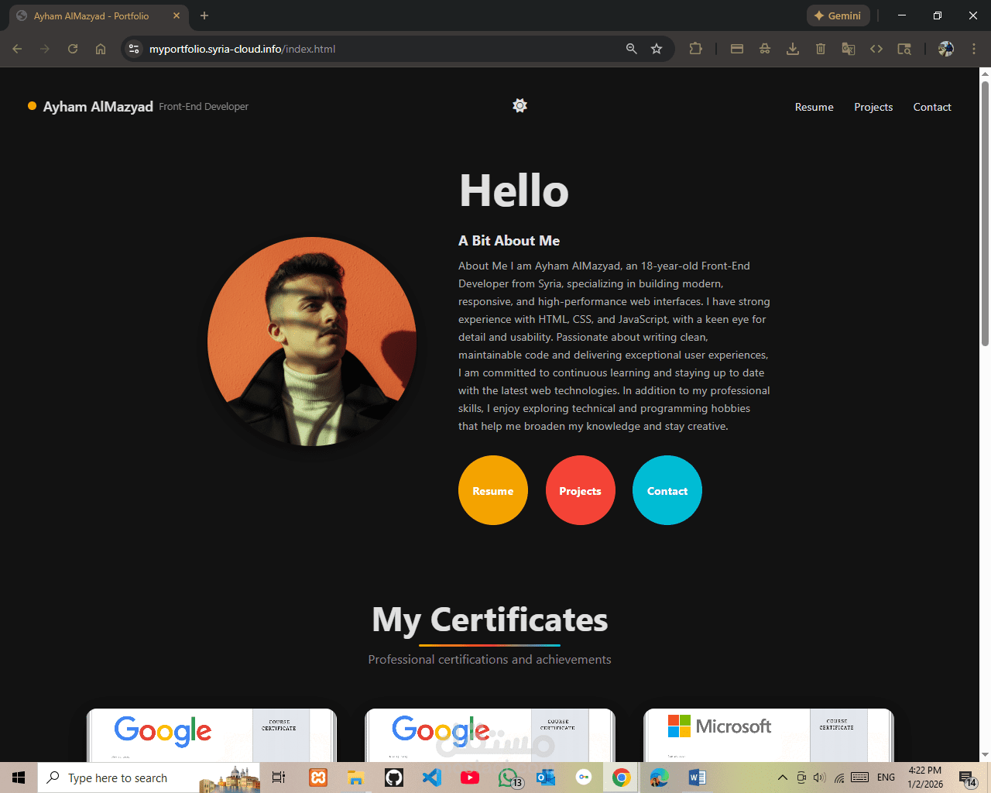Open WhatsApp from the taskbar
The height and width of the screenshot is (793, 991).
[x=508, y=777]
